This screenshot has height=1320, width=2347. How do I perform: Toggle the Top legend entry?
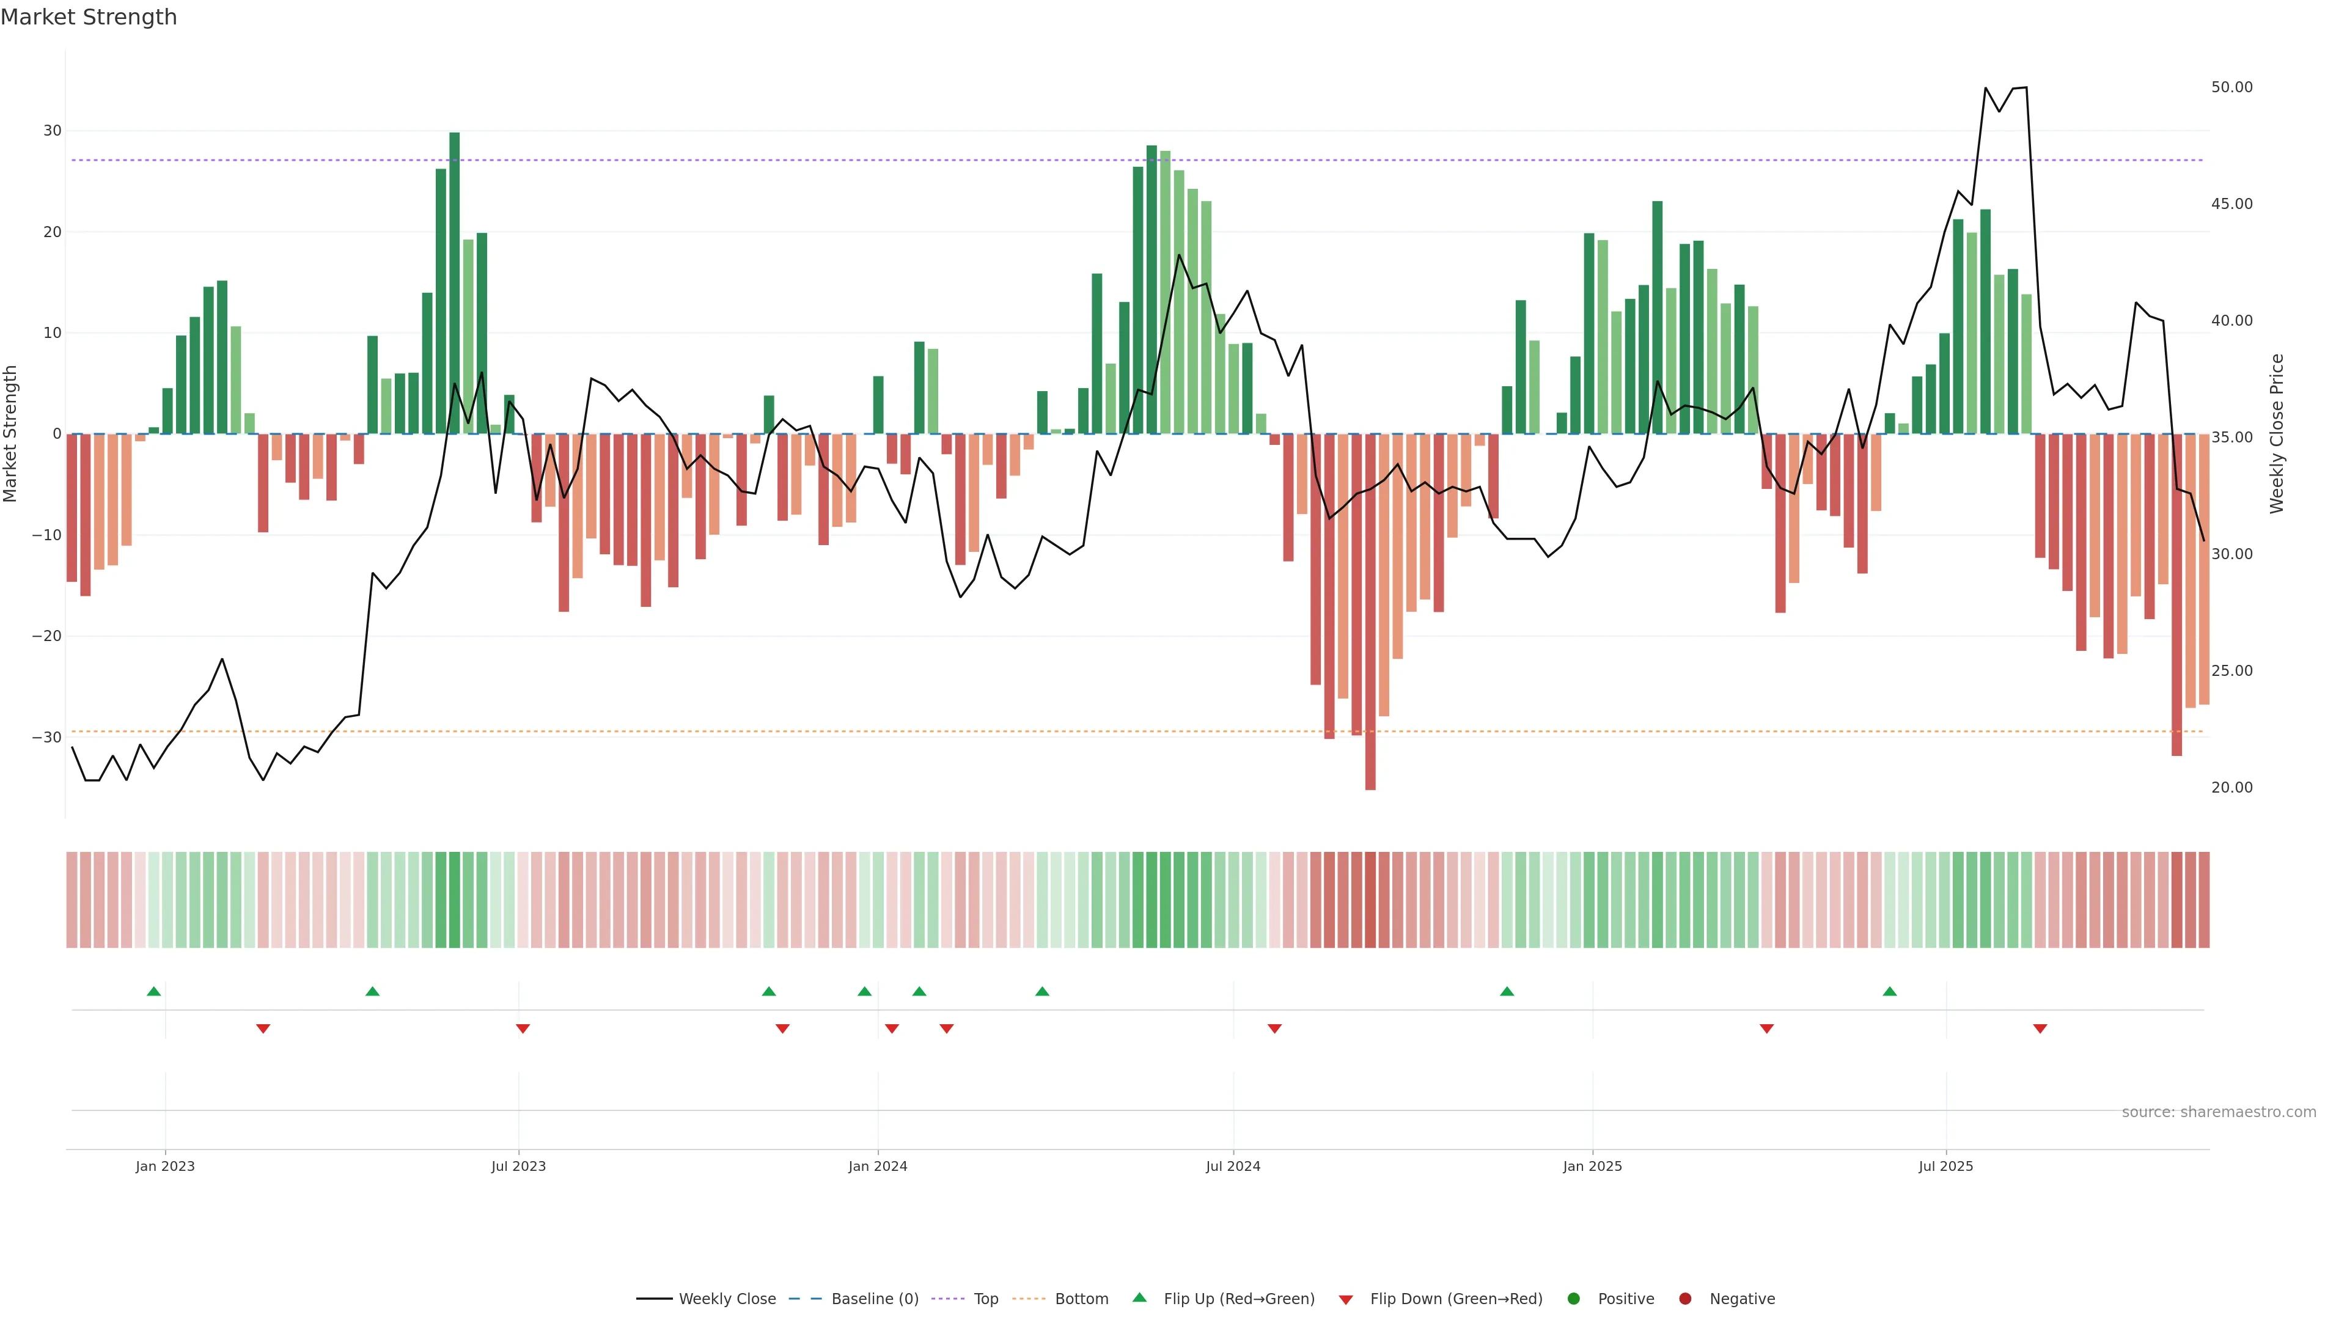(986, 1299)
